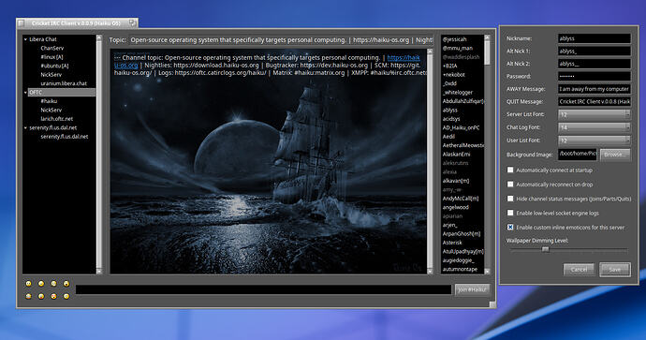Click the Alt Nick 2 field
Viewport: 646px width, 340px height.
595,64
